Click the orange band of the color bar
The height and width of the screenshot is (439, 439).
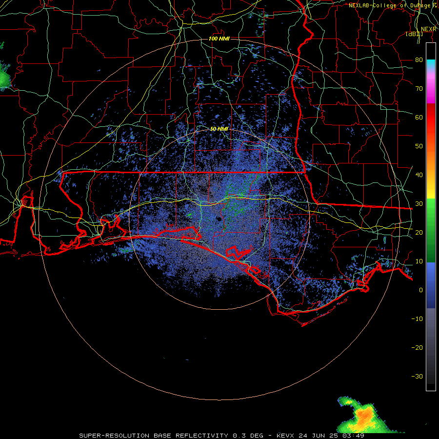pyautogui.click(x=431, y=160)
